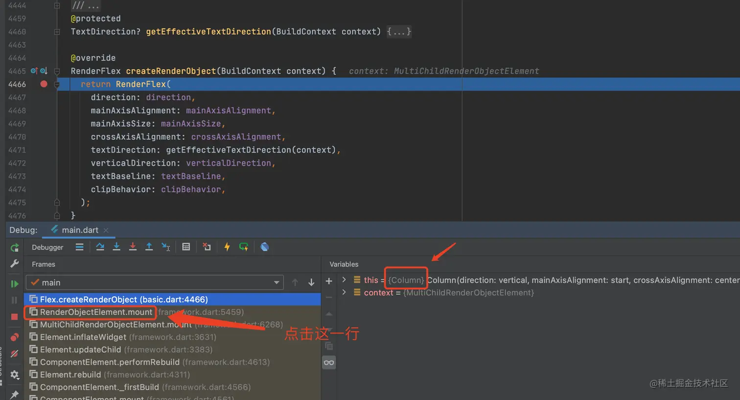Toggle mute breakpoints
This screenshot has height=400, width=740.
tap(15, 354)
